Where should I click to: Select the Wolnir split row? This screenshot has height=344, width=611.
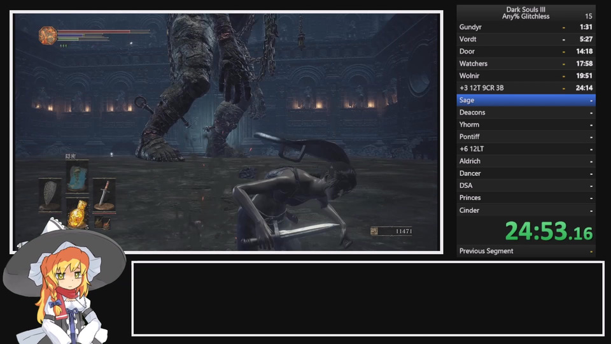click(x=526, y=76)
